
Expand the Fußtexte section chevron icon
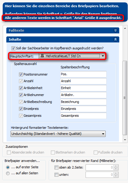(115, 30)
